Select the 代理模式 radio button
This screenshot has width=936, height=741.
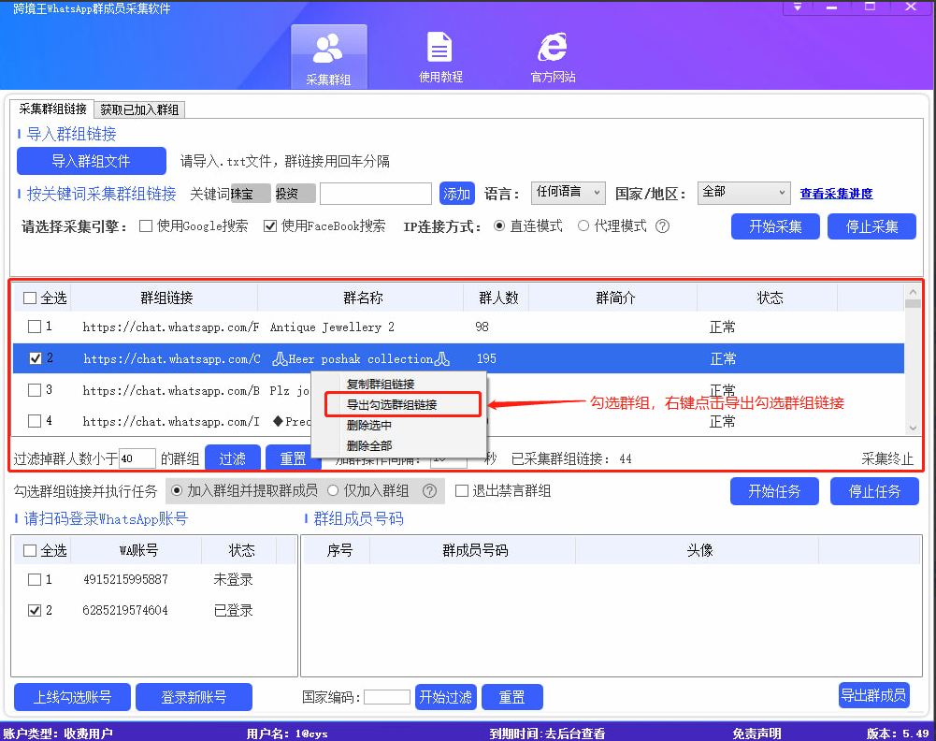pos(582,225)
